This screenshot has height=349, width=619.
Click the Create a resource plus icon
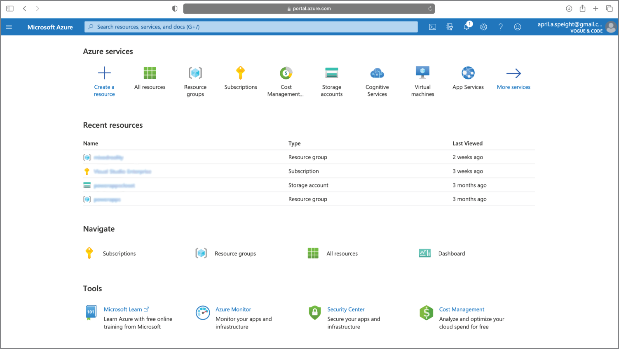104,73
